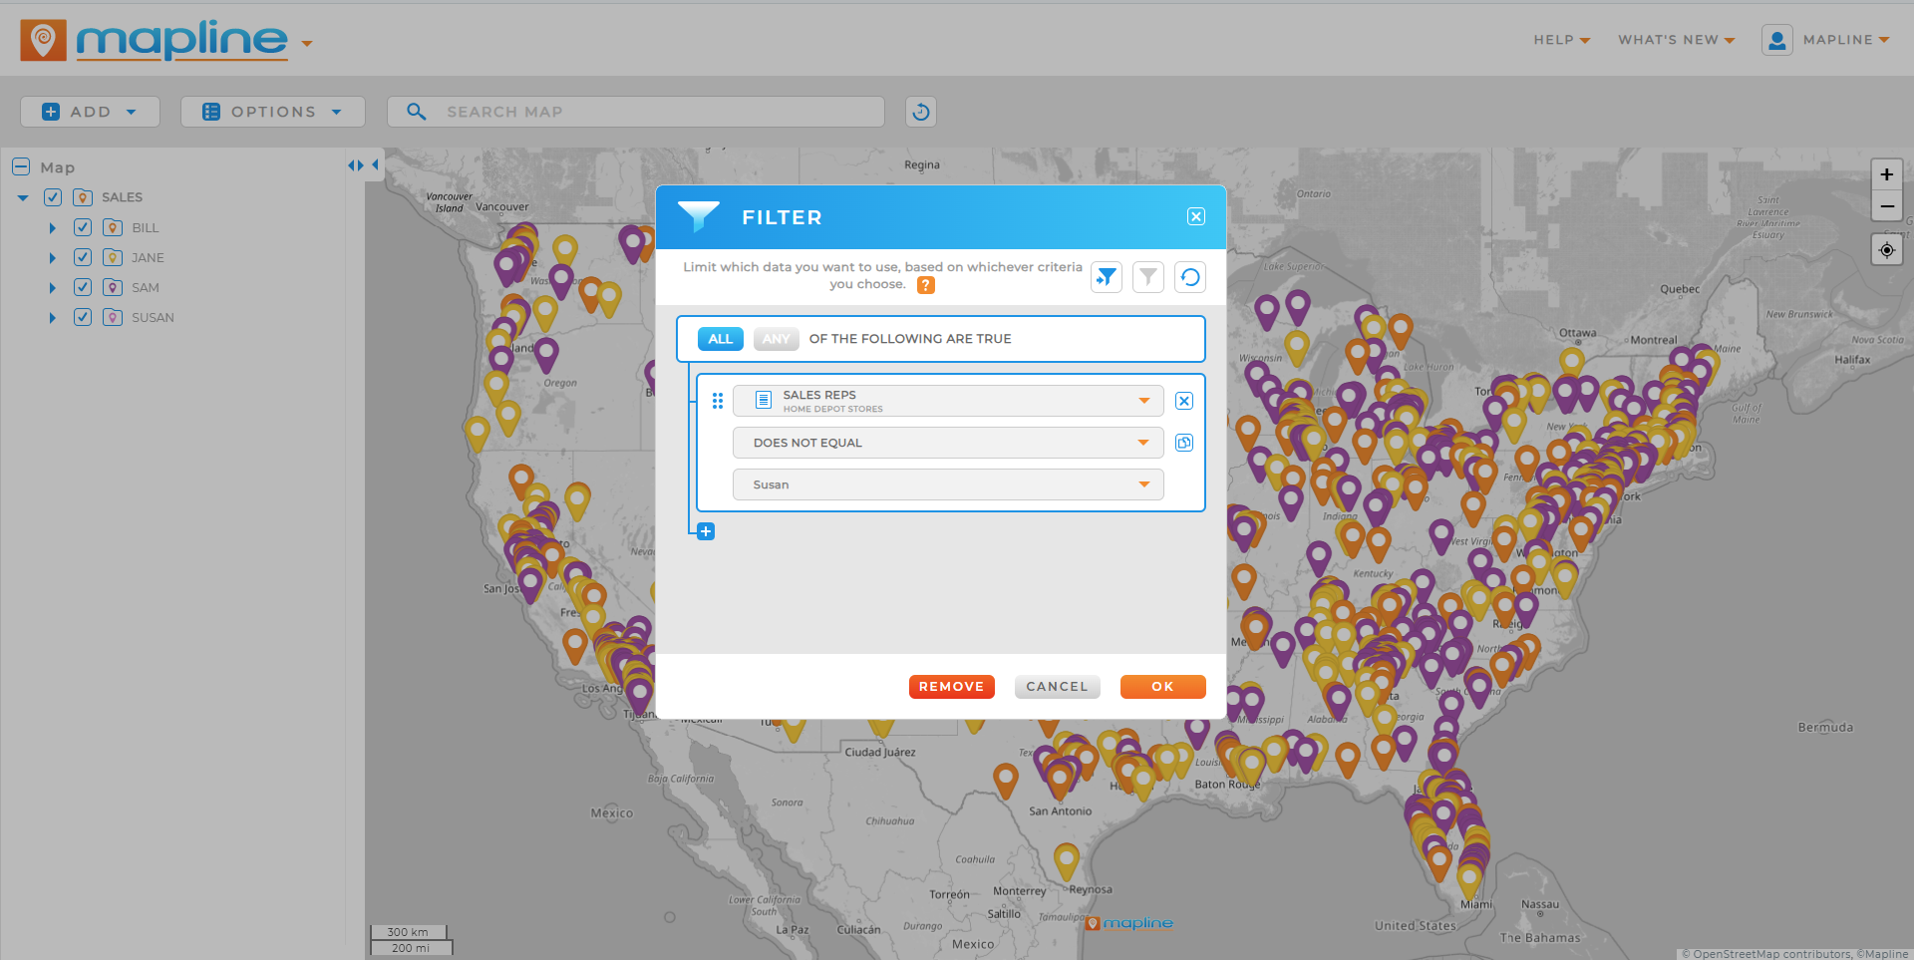
Task: Click the filter row drag handle dots
Action: [718, 401]
